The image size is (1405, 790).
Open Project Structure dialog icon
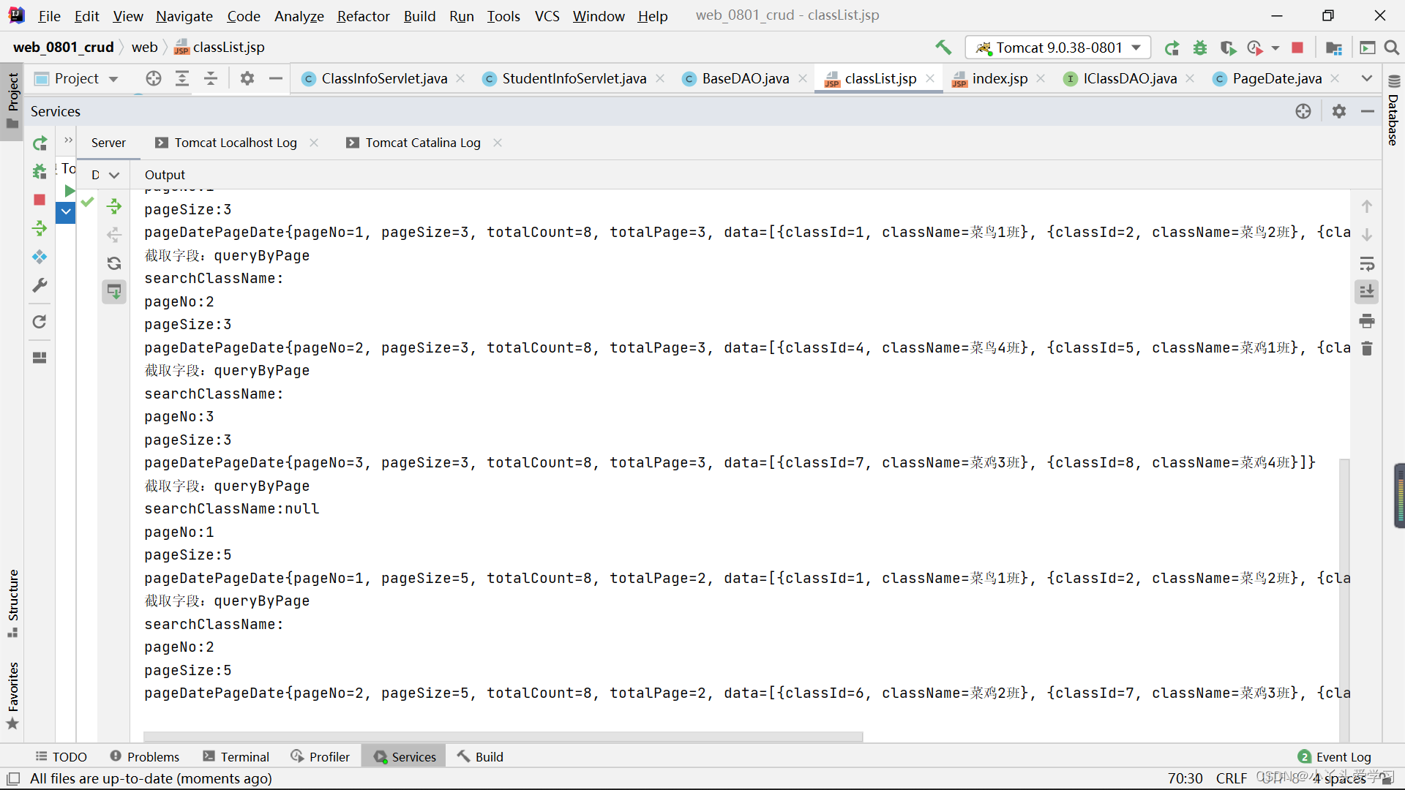tap(1334, 48)
